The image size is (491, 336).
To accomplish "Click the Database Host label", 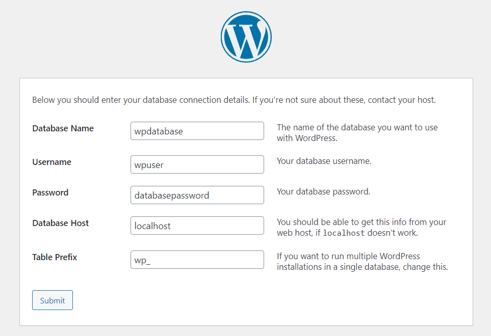I will (x=60, y=223).
